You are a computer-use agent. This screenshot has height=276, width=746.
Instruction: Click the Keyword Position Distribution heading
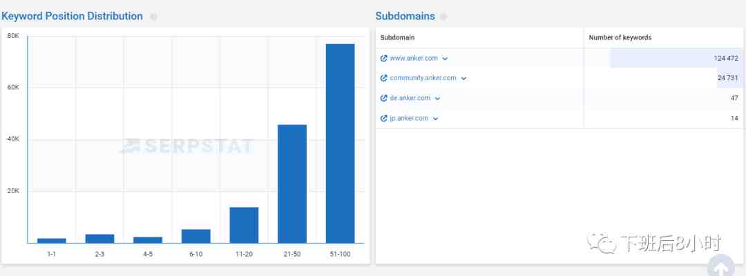pos(73,16)
